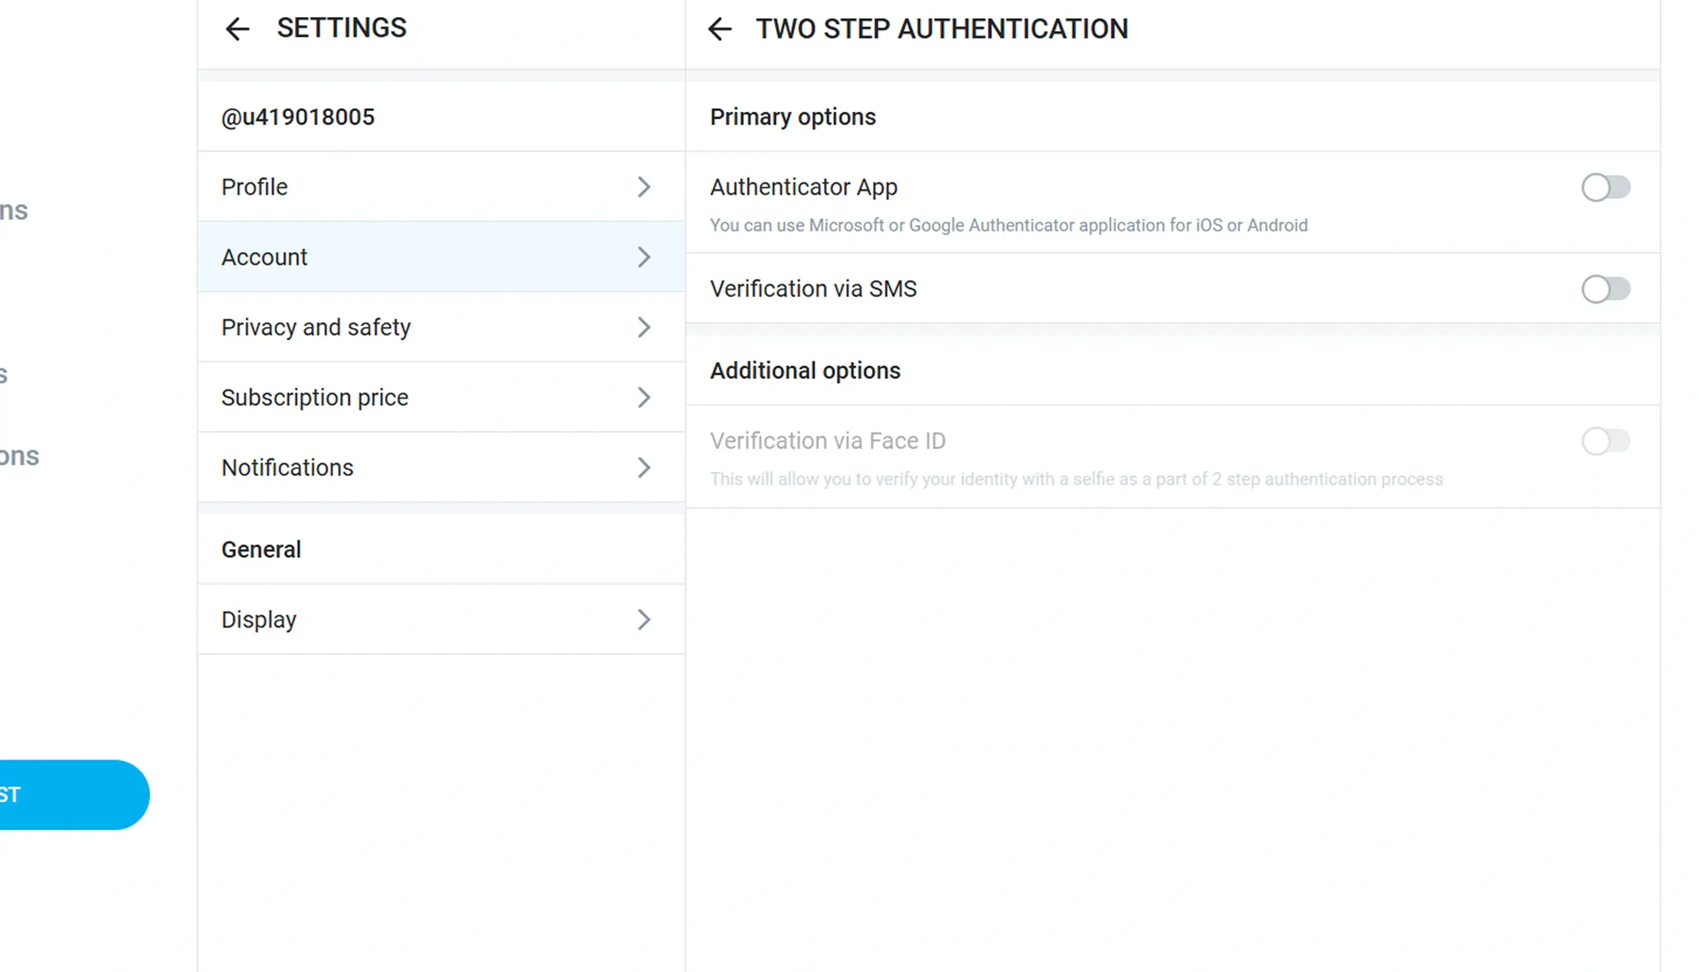Click chevron beside Privacy and safety
1699x972 pixels.
(x=643, y=327)
